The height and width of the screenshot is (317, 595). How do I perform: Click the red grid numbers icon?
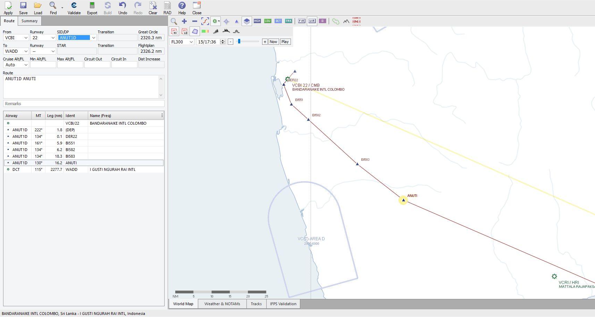point(357,21)
